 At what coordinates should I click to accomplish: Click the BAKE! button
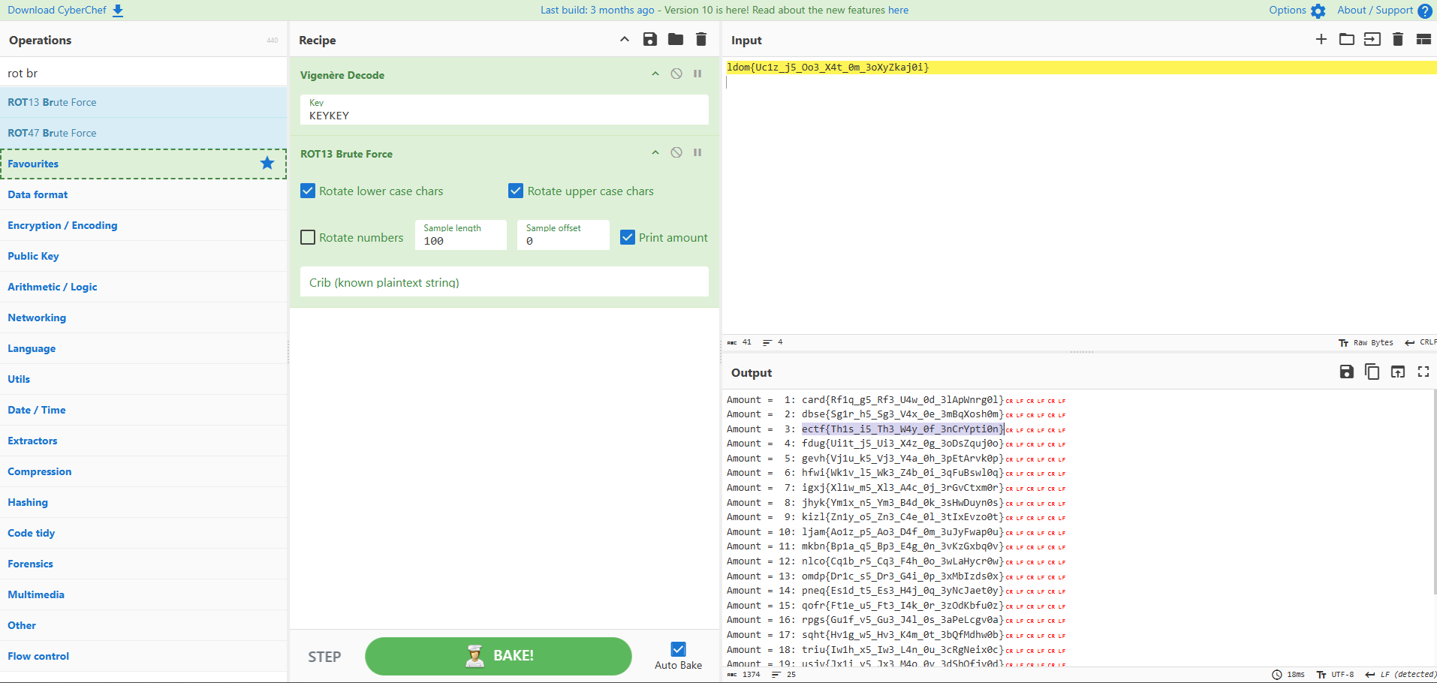[x=499, y=656]
